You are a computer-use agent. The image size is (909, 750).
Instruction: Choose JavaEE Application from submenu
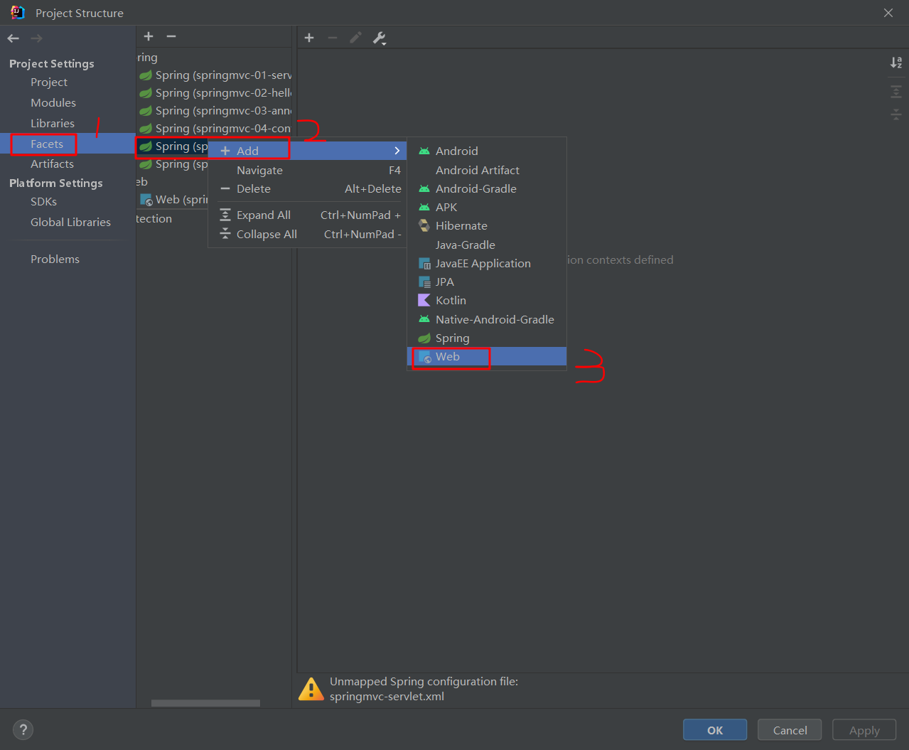[x=487, y=264]
